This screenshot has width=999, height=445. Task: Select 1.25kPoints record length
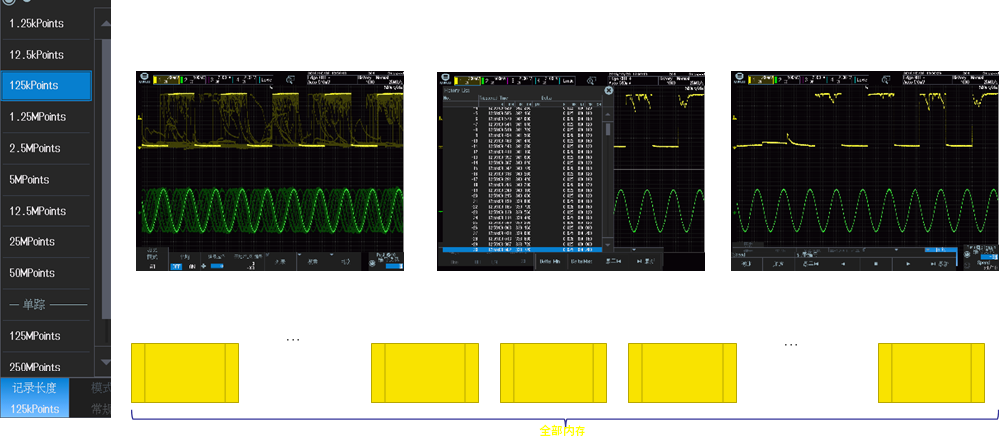pyautogui.click(x=46, y=23)
